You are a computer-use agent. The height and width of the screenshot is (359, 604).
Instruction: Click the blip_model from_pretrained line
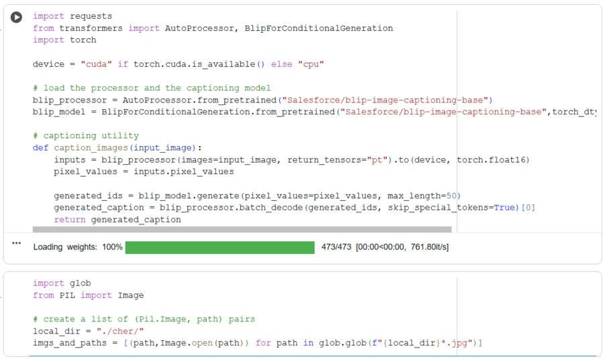(x=314, y=112)
